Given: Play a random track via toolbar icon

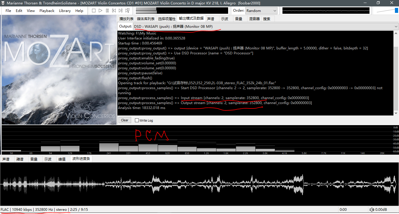Looking at the screenshot, I should [128, 11].
